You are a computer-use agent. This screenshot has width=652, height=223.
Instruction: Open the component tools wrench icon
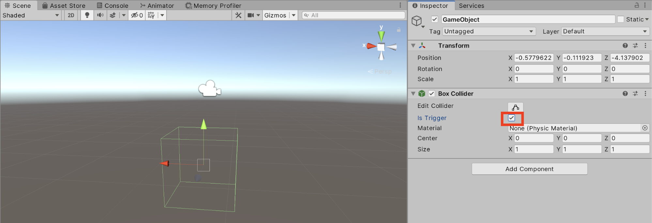(x=238, y=15)
